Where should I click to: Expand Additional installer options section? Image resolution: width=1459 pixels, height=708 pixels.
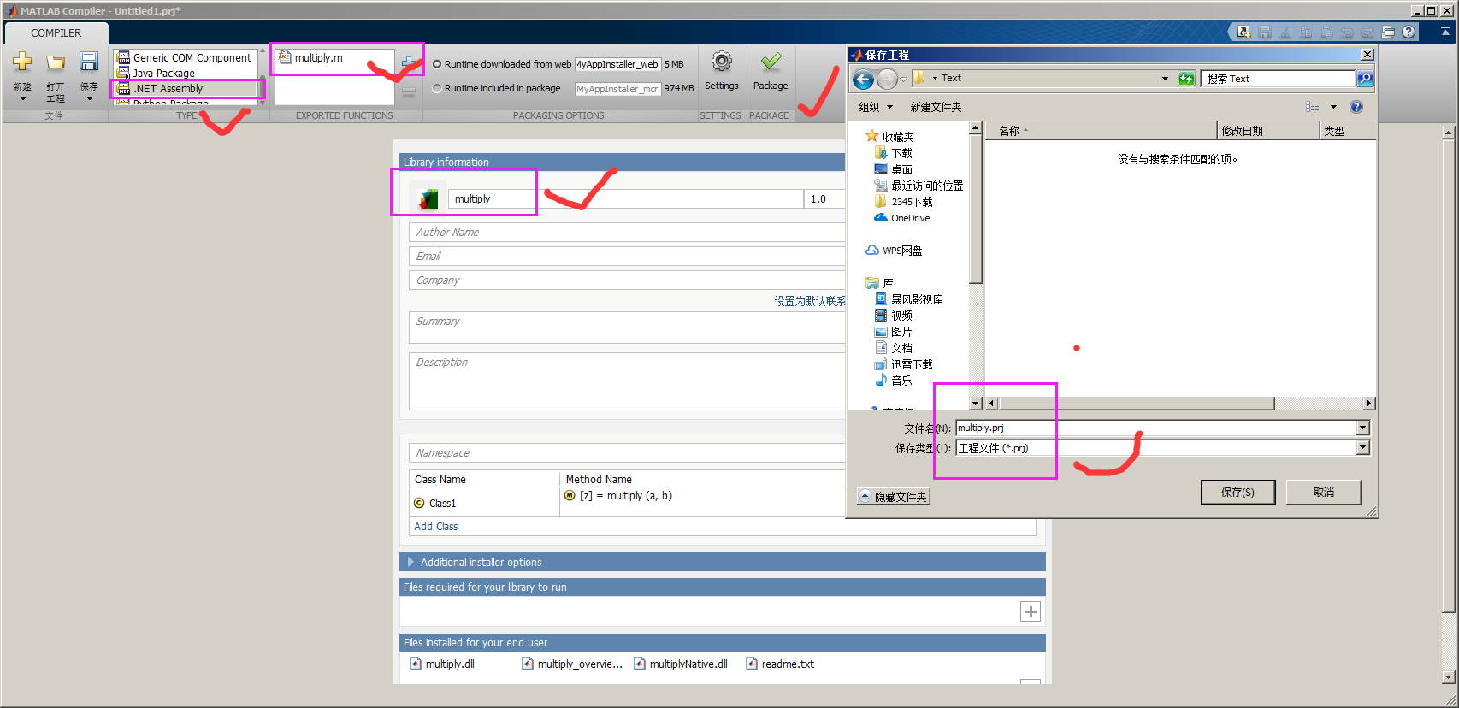[x=411, y=562]
